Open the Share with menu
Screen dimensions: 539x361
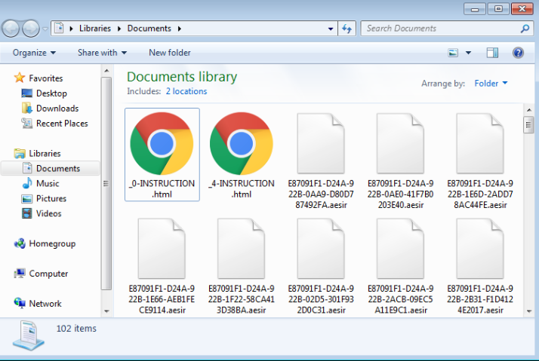(x=102, y=53)
